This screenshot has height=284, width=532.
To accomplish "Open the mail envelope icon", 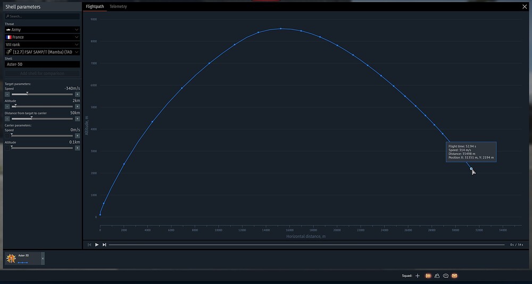I will pos(455,276).
